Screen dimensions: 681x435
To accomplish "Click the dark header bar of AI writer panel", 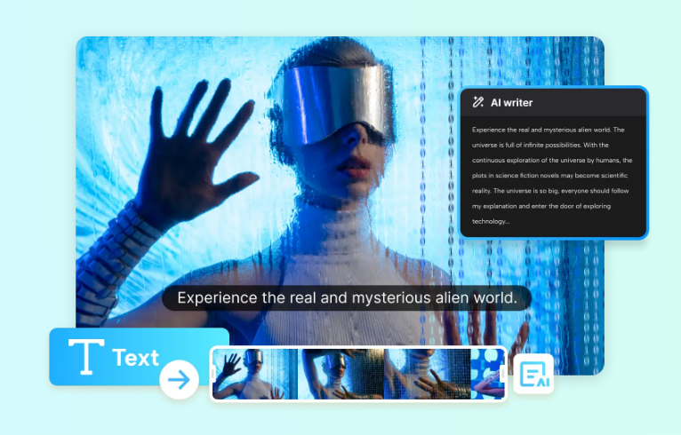I will pos(587,103).
